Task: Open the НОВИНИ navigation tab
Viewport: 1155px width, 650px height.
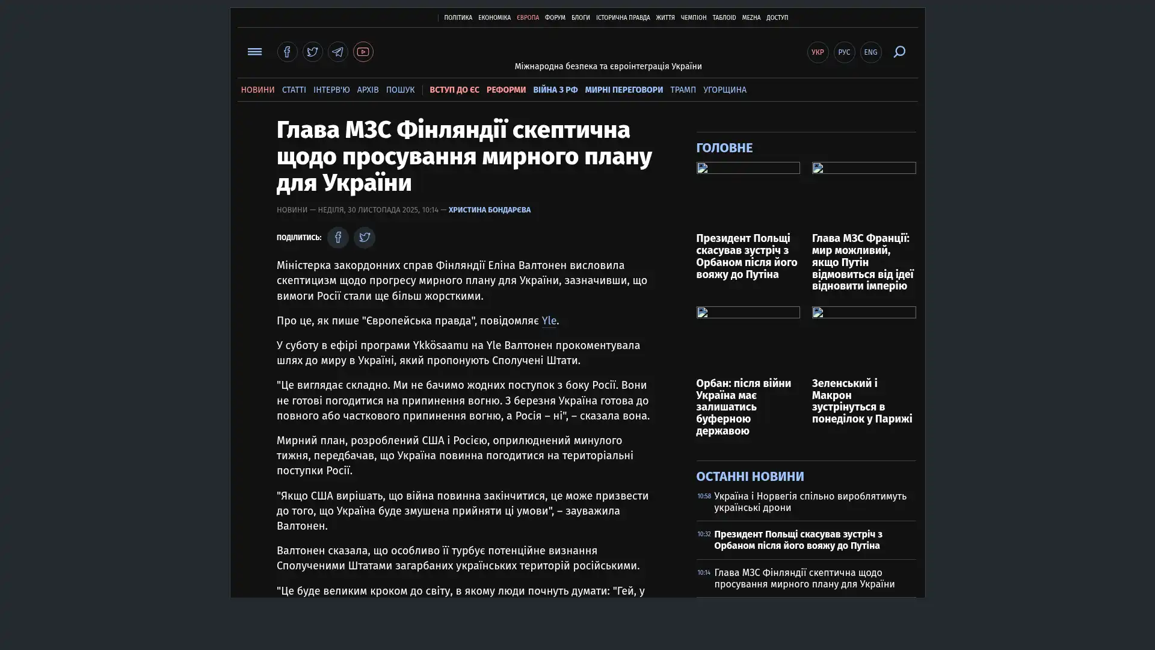Action: point(257,90)
